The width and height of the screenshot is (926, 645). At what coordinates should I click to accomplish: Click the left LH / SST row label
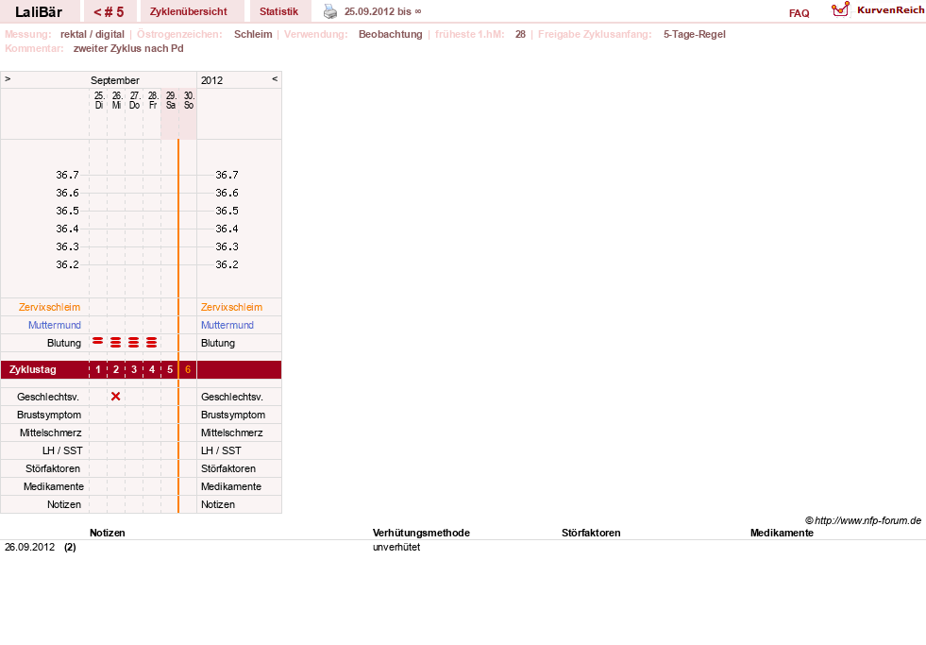coord(62,450)
